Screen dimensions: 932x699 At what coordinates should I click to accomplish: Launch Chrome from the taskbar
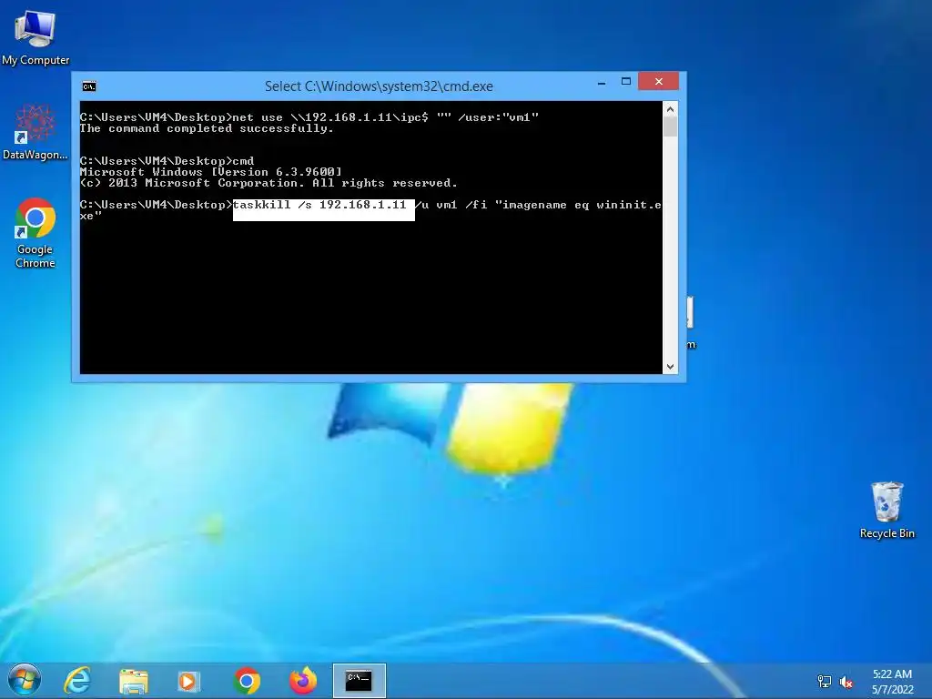[x=247, y=681]
